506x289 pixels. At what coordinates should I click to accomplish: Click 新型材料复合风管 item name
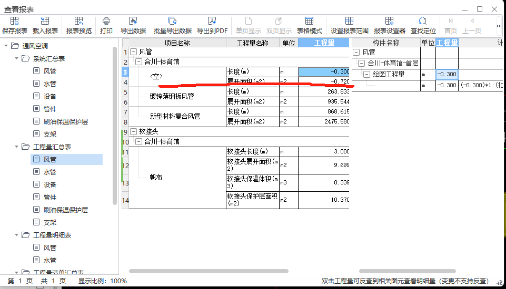point(175,116)
